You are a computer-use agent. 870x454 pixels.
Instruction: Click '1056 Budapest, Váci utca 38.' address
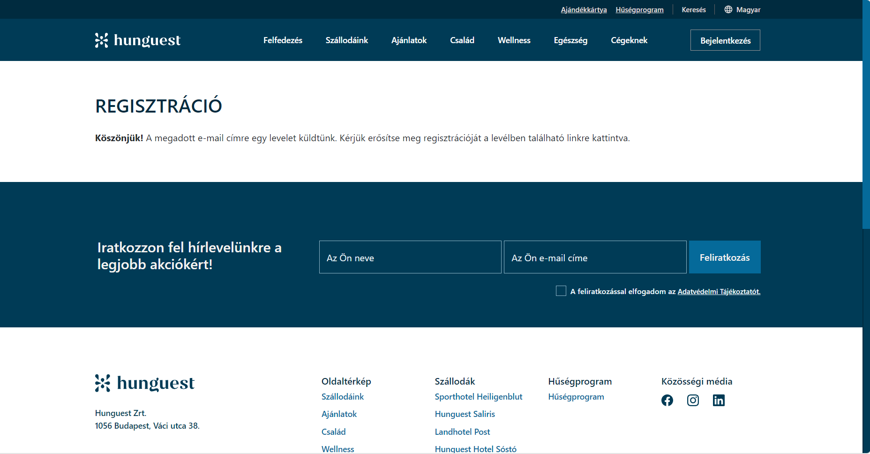click(x=147, y=426)
